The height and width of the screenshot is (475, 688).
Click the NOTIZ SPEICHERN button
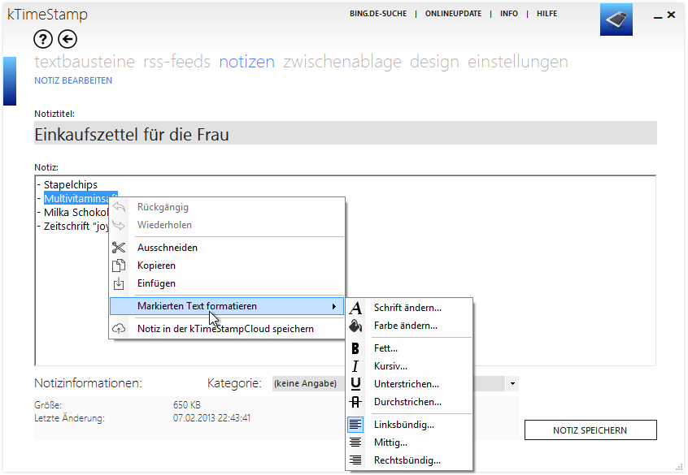590,430
